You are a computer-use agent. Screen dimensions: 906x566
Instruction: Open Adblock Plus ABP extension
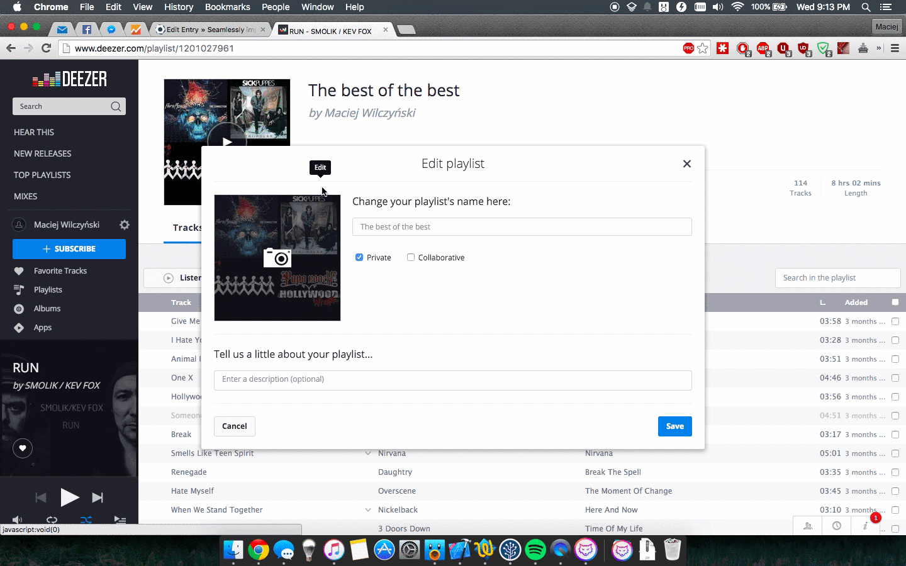763,48
